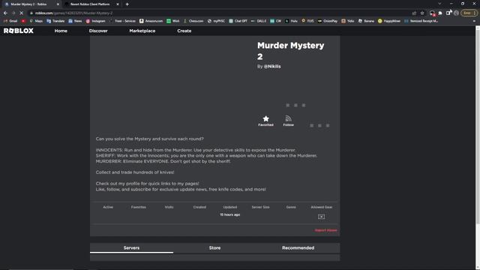Open Amazon.com bookmark
The height and width of the screenshot is (270, 480).
point(151,21)
